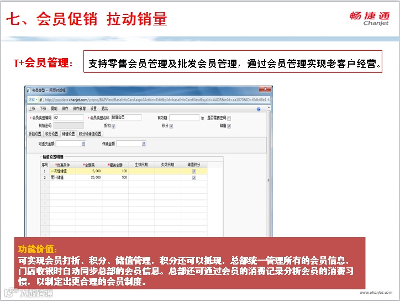
Task: Click the 赠送金额 column header
Action: pyautogui.click(x=115, y=165)
